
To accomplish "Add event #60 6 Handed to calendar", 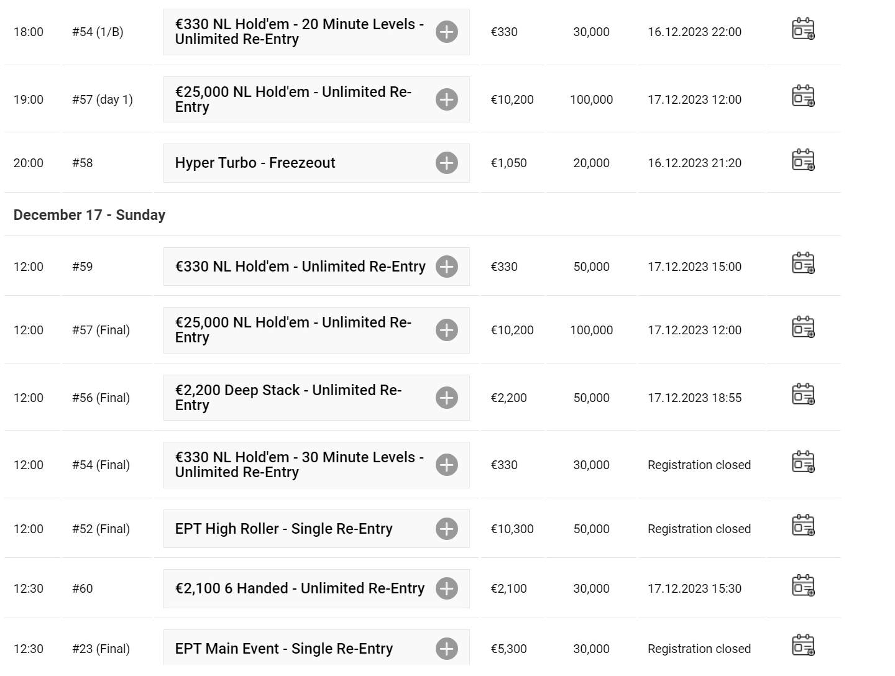I will (803, 585).
